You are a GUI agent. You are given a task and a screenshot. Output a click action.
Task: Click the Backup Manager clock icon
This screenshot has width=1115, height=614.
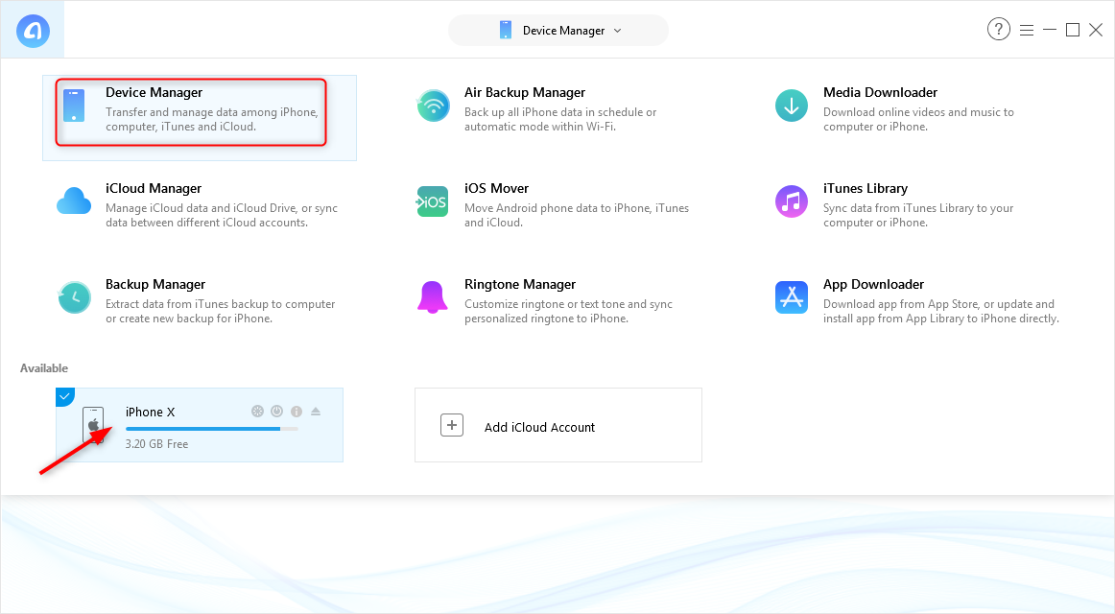pyautogui.click(x=74, y=297)
